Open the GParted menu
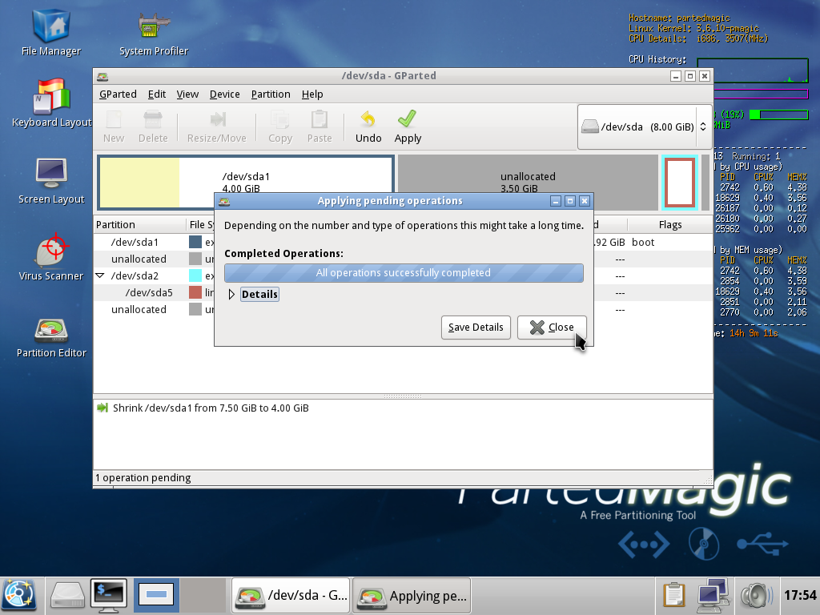The height and width of the screenshot is (615, 820). tap(118, 94)
